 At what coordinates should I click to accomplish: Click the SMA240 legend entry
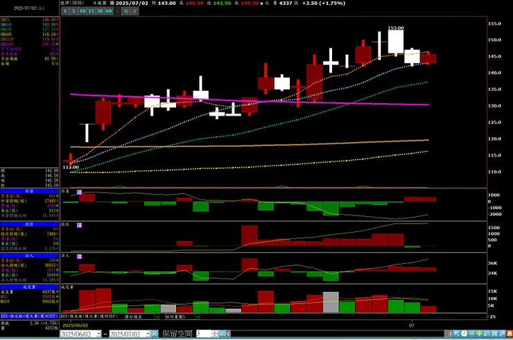click(29, 44)
